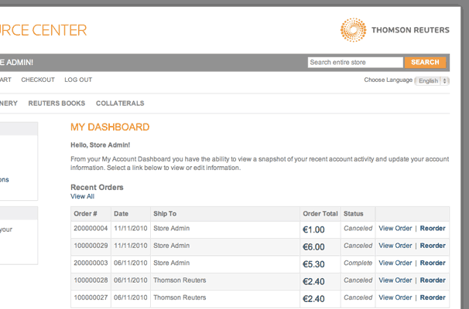This screenshot has width=469, height=309.
Task: View Order for order 100000027
Action: (x=395, y=297)
